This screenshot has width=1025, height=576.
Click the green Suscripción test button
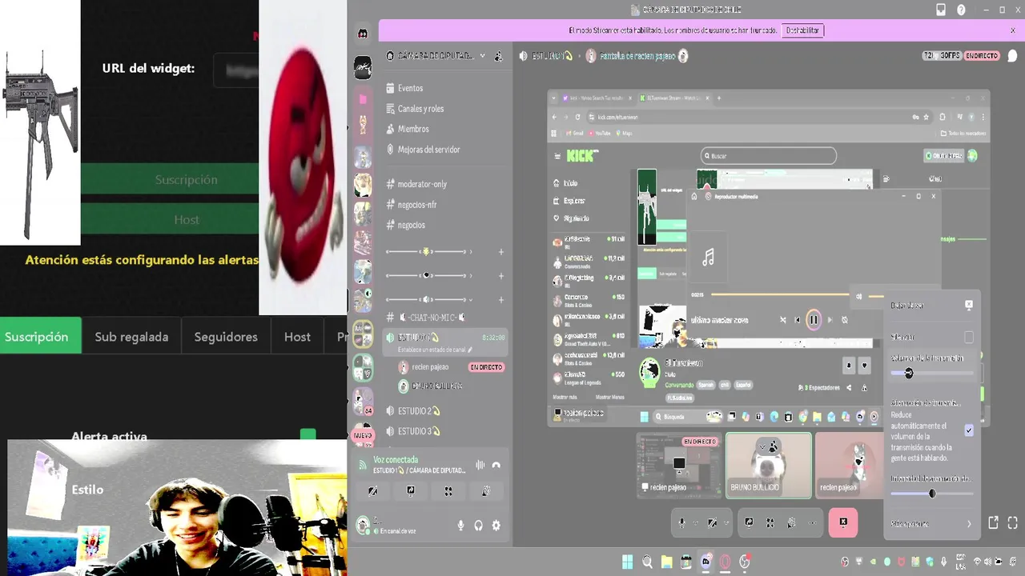pos(170,179)
